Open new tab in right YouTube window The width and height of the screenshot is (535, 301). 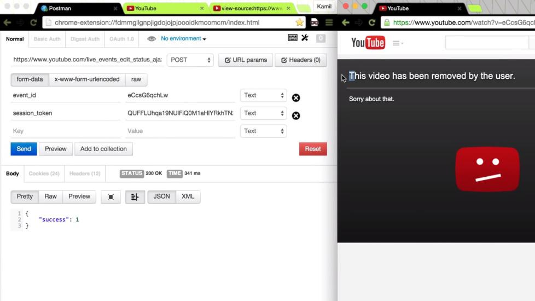(x=475, y=8)
